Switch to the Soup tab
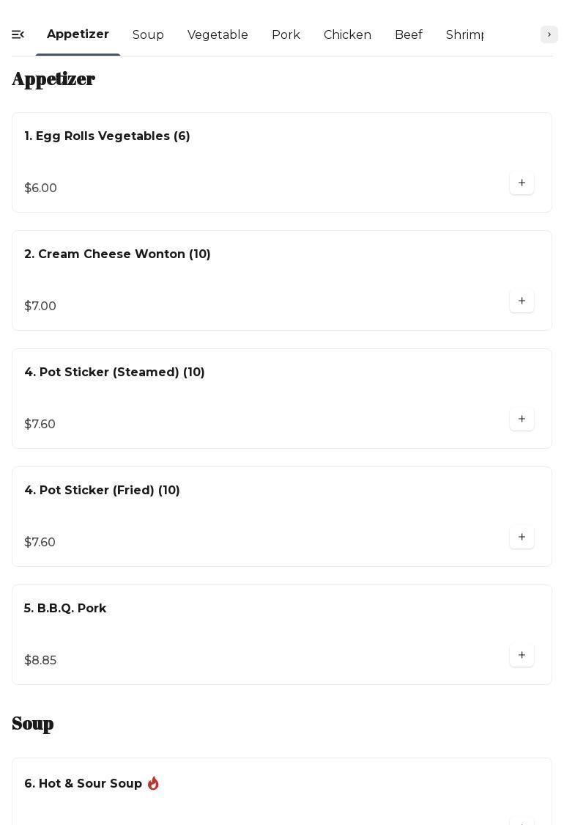Viewport: 564px width, 825px height. pos(148,35)
